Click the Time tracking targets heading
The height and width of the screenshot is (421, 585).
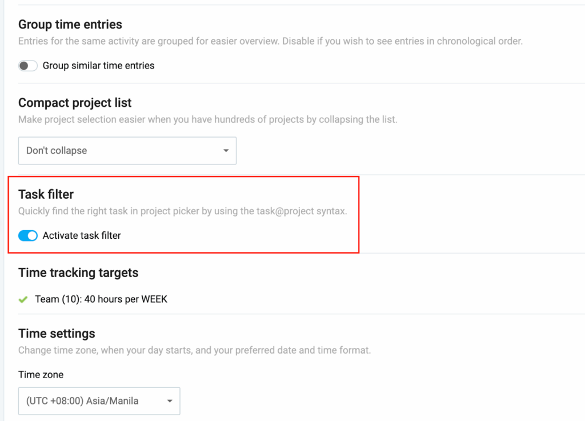click(x=78, y=272)
